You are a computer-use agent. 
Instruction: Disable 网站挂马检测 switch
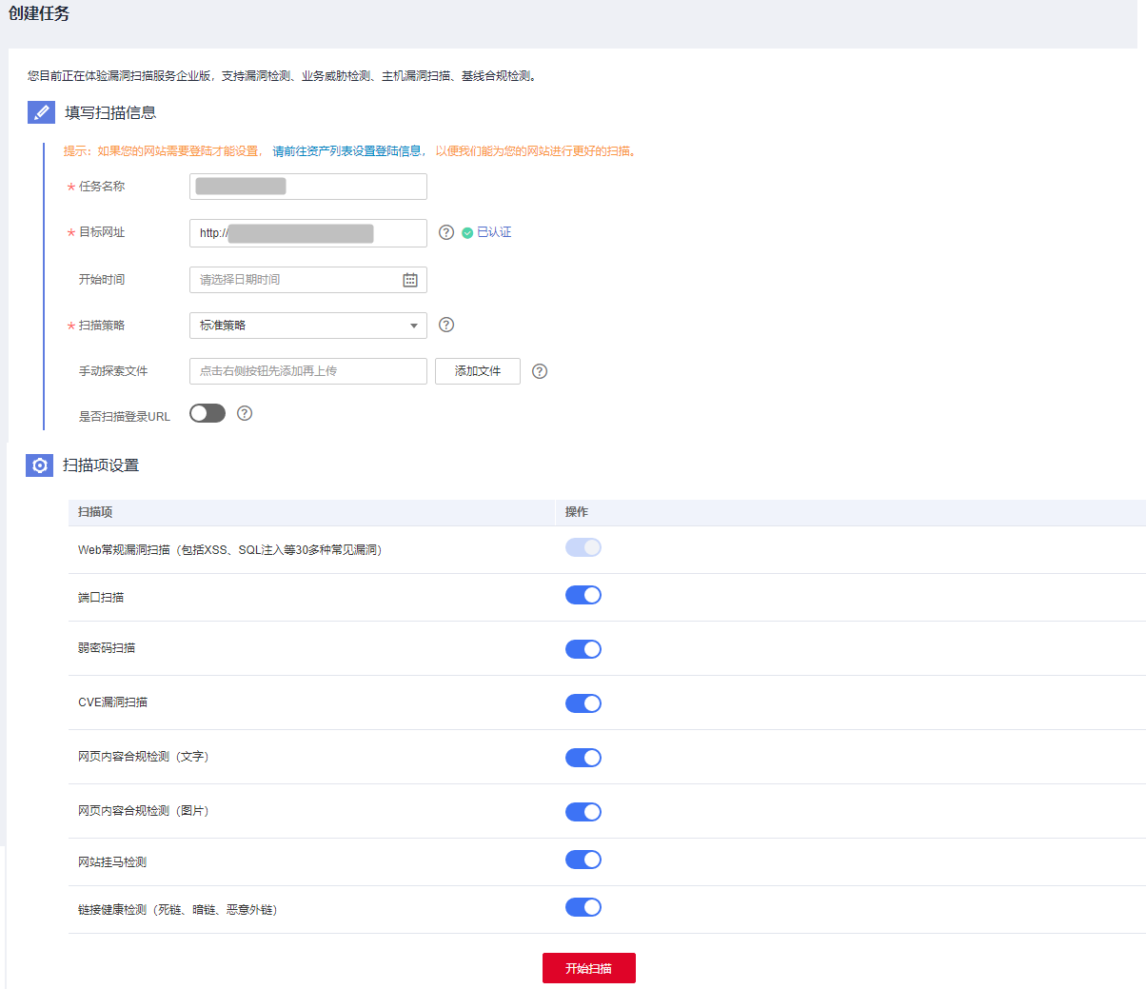pyautogui.click(x=583, y=860)
